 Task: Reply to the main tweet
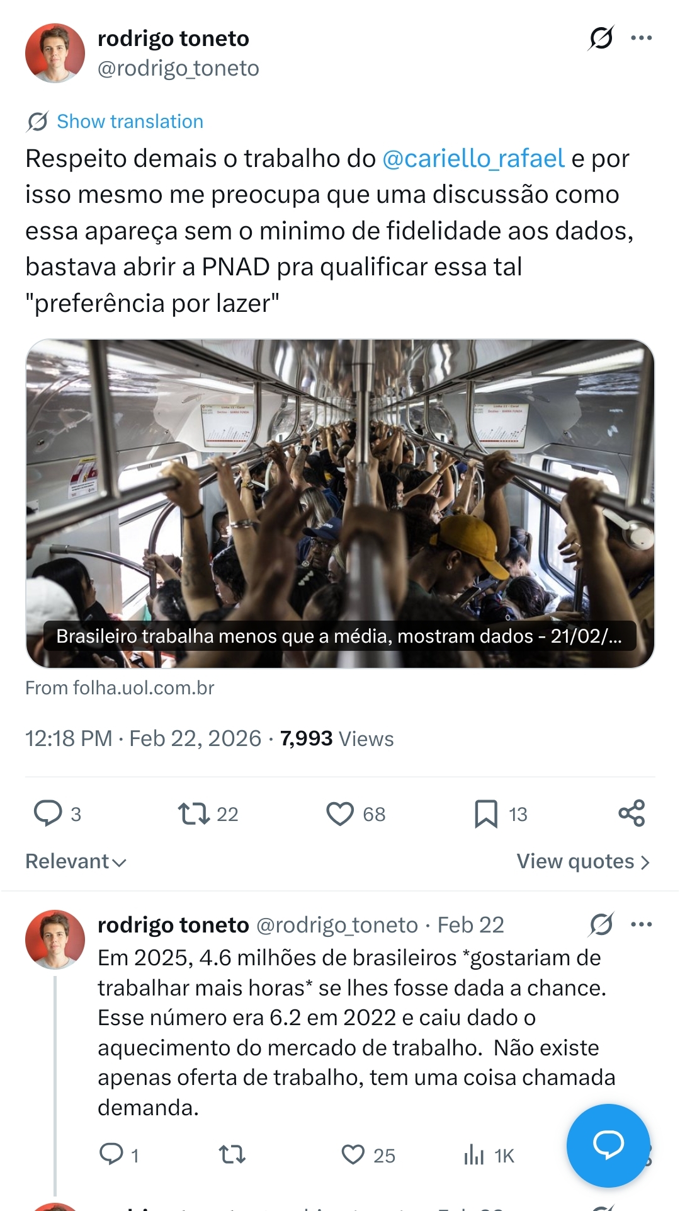click(48, 813)
